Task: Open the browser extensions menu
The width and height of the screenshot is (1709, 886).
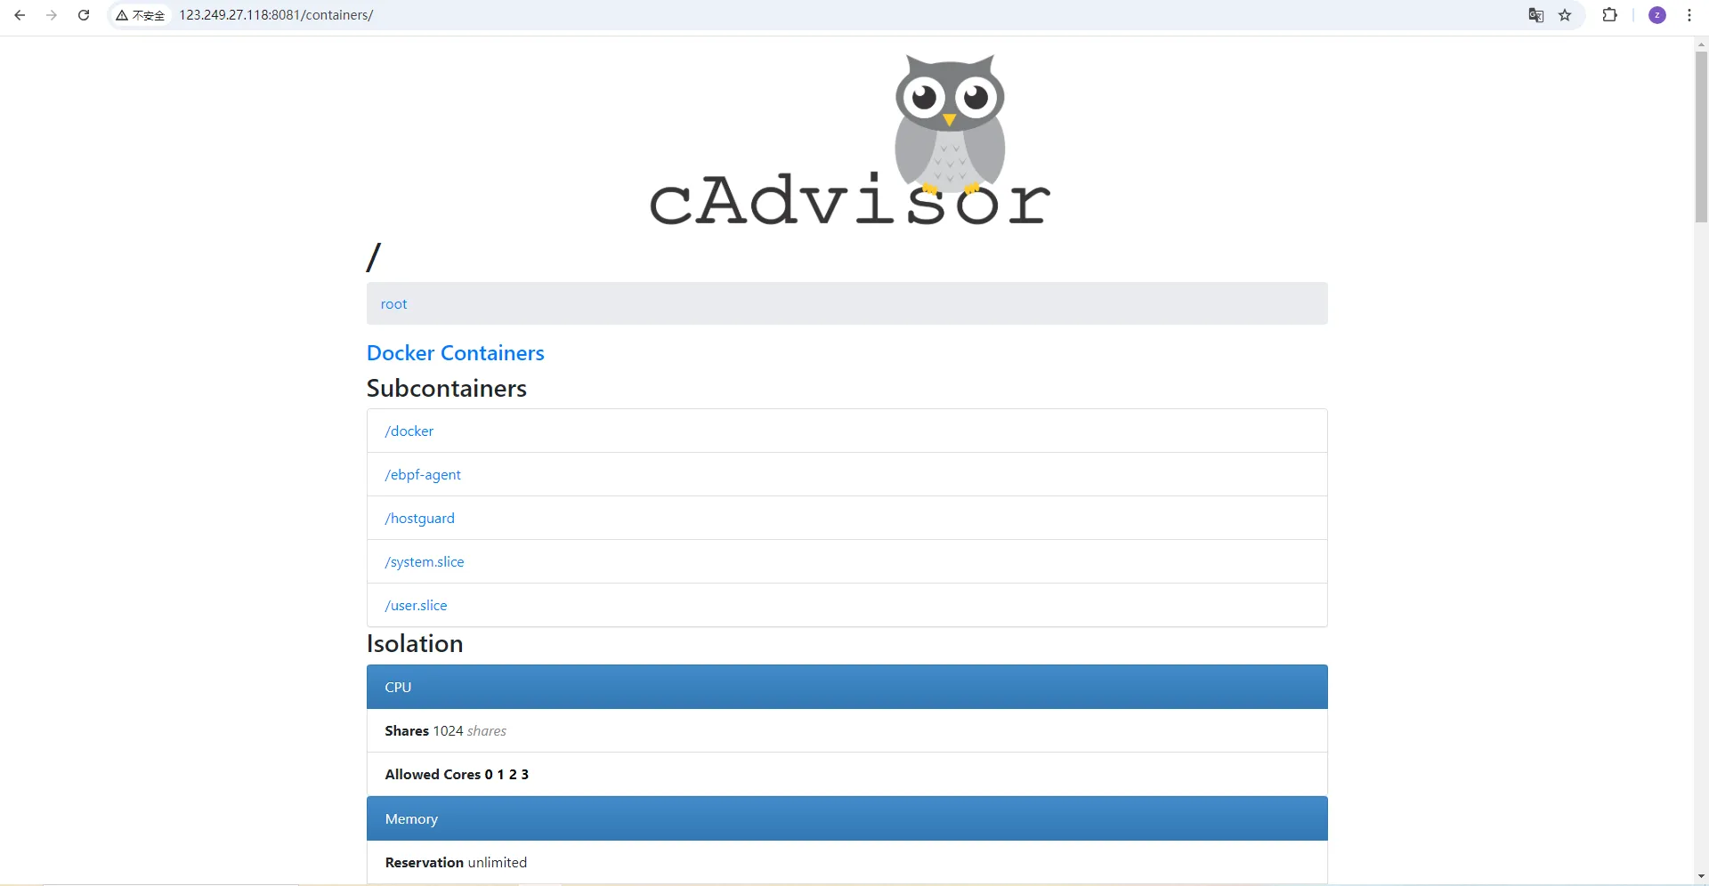Action: 1609,15
